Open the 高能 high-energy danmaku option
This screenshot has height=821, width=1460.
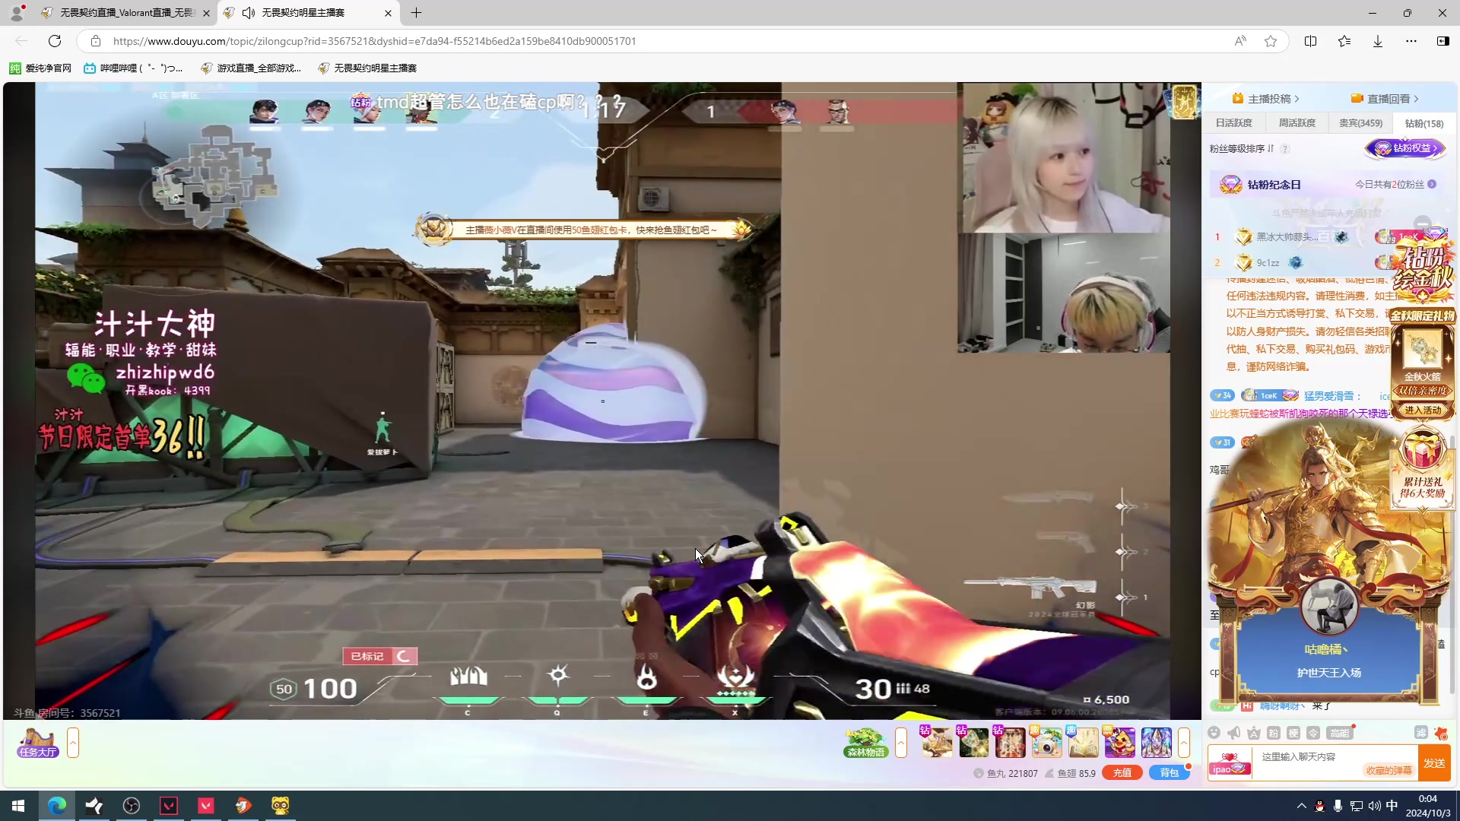coord(1340,733)
